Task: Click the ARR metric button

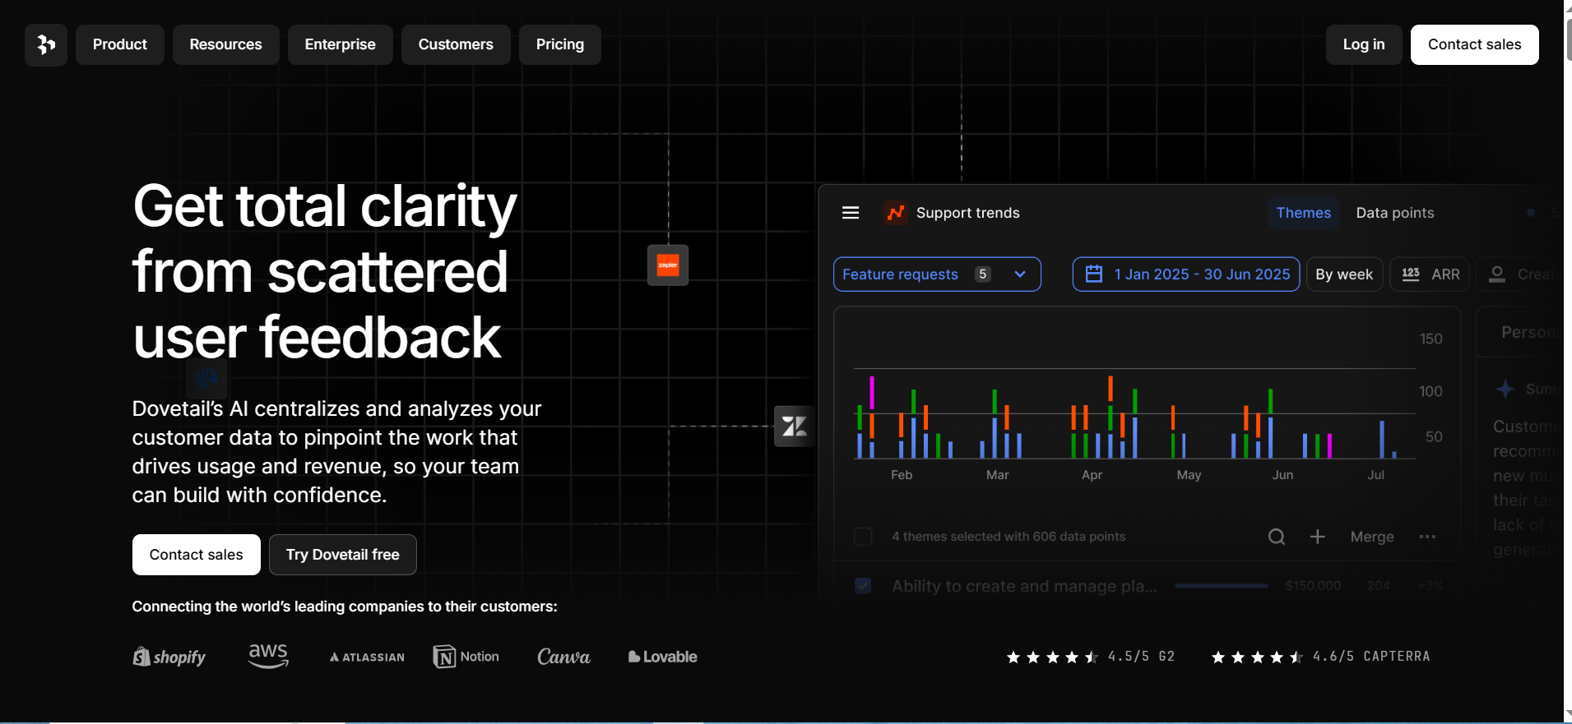Action: pos(1430,274)
